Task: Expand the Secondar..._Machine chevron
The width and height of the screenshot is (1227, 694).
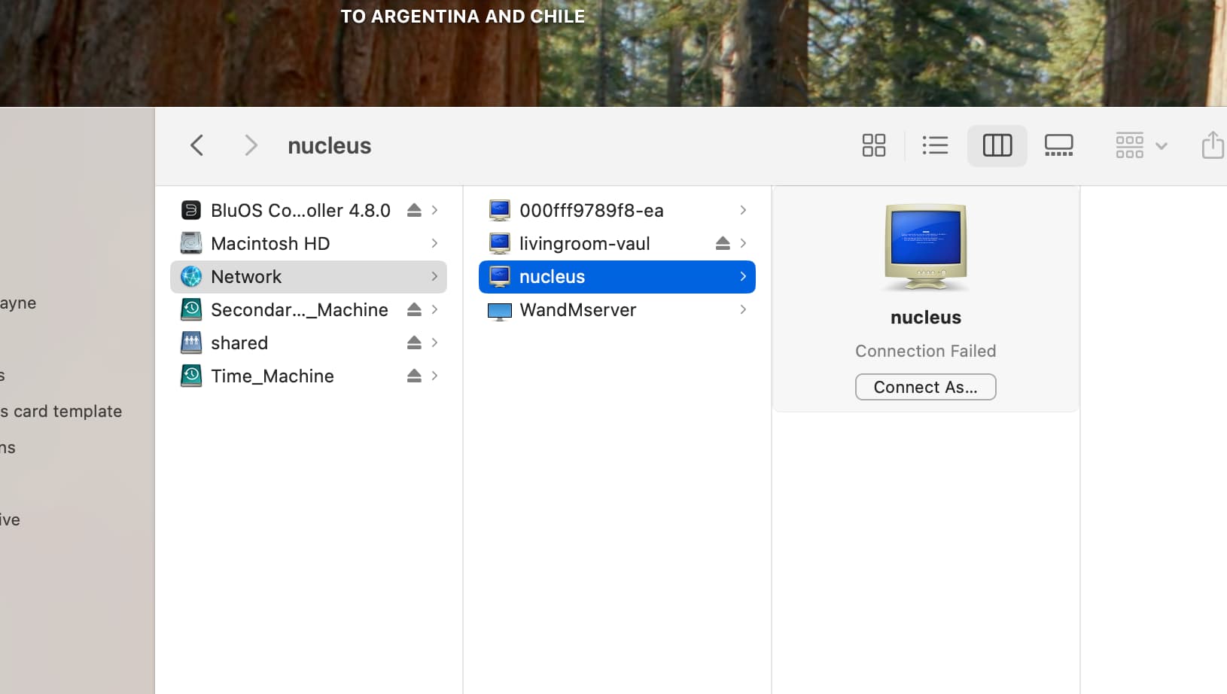Action: tap(434, 309)
